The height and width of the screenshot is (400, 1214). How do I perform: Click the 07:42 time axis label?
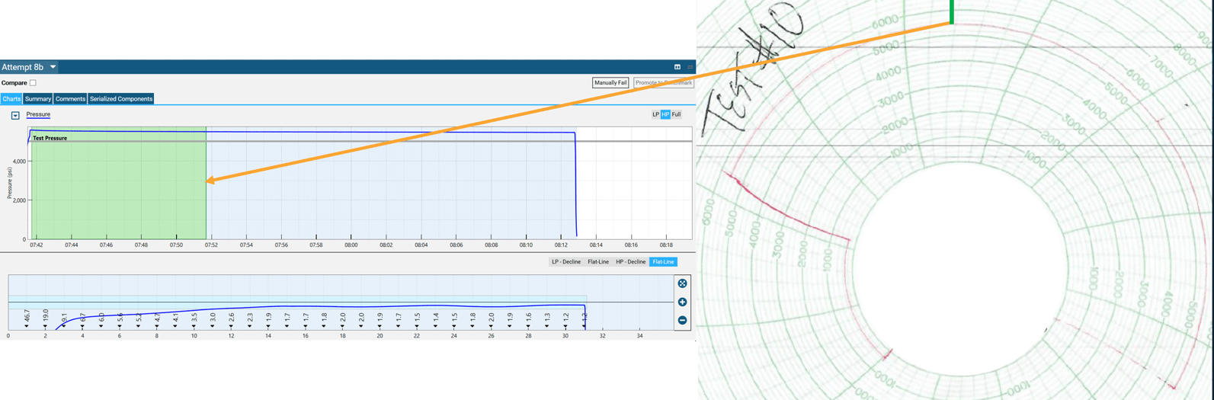point(37,245)
